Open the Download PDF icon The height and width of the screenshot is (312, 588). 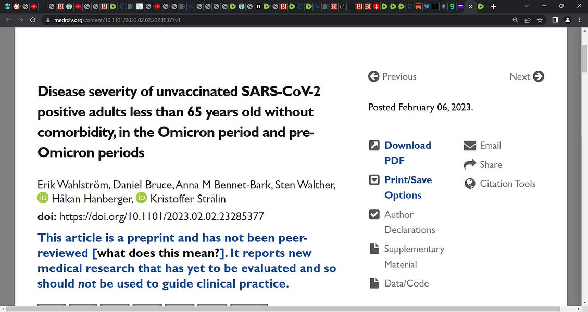coord(374,145)
